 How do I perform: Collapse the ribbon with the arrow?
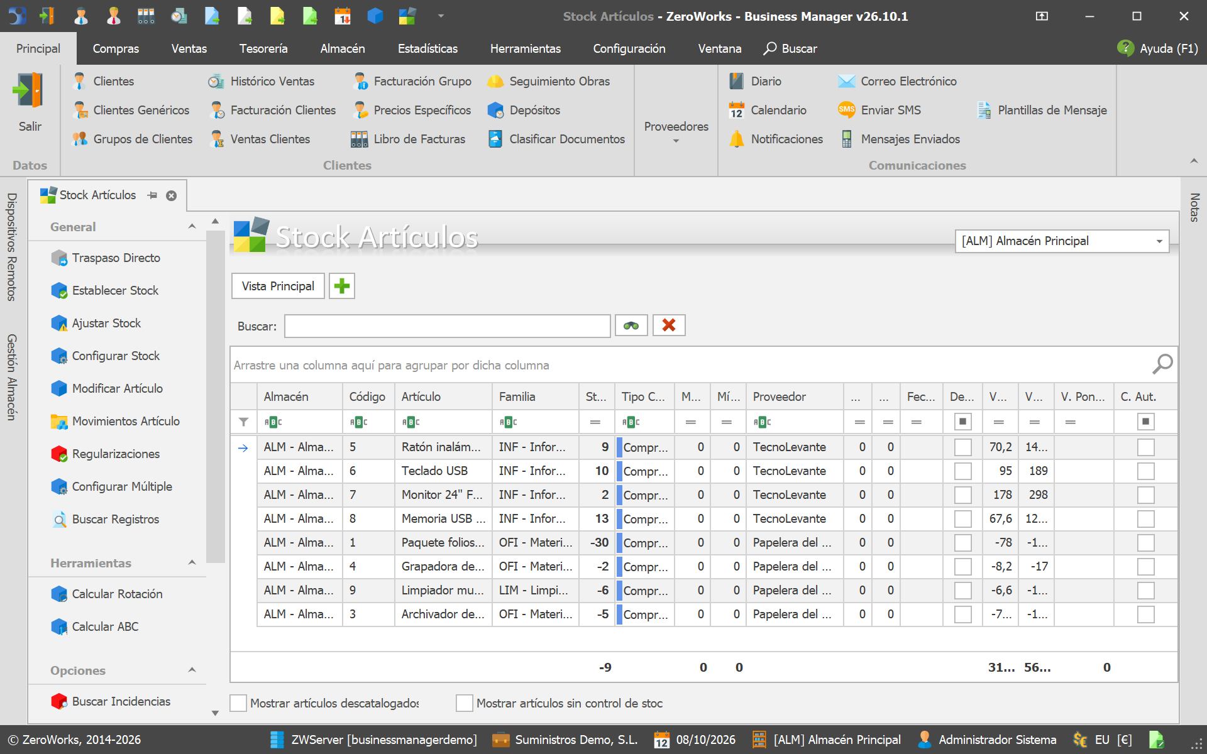click(1194, 161)
